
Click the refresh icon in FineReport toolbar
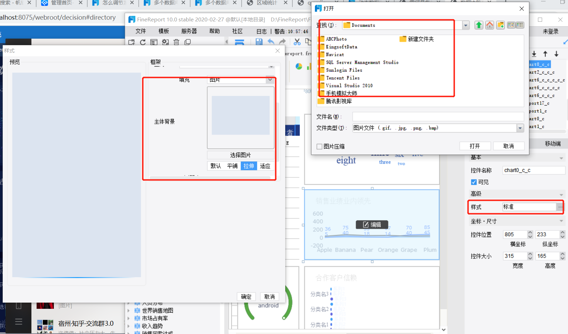pos(143,42)
